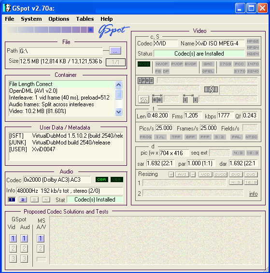Click the QPEL indicator
The height and width of the screenshot is (273, 270).
[208, 71]
